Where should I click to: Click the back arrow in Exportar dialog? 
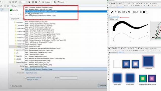pos(11,14)
